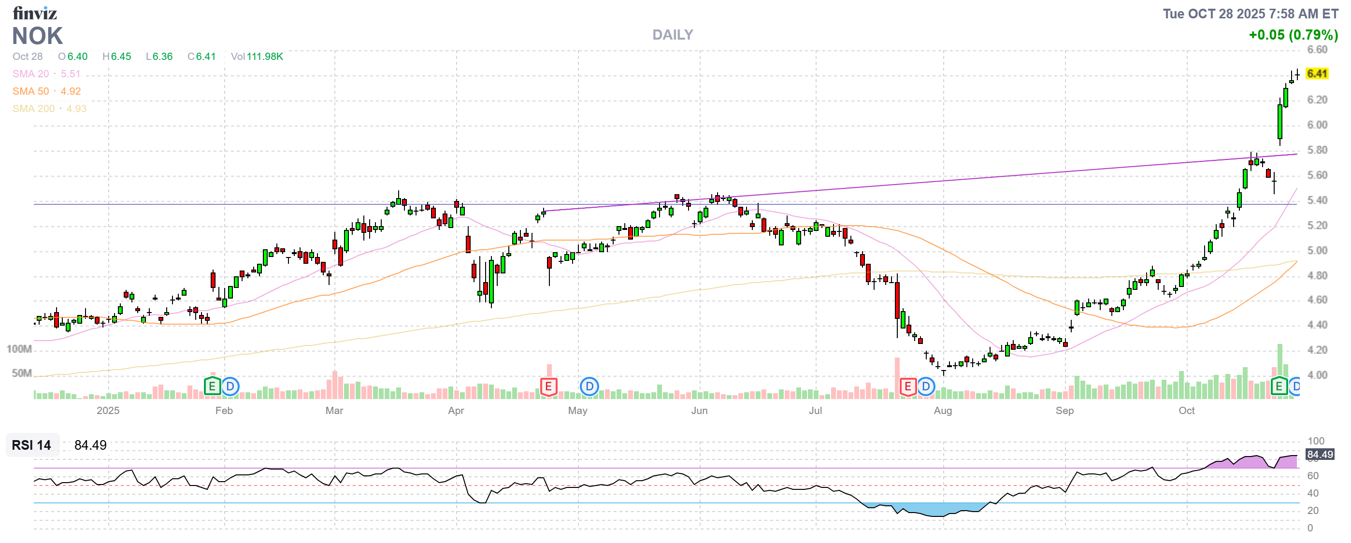Screen dimensions: 1351x543
Task: Click the SMA 50 indicator label
Action: click(30, 91)
